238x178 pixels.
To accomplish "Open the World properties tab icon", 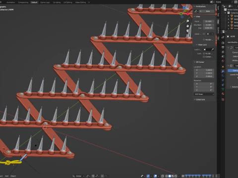I will point(223,61).
